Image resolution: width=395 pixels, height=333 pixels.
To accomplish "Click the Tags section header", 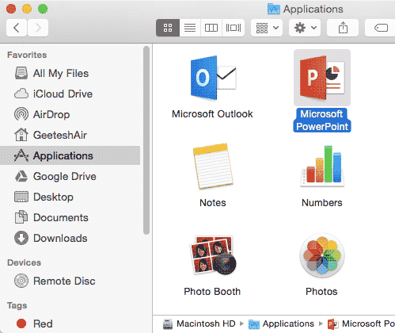I will click(17, 305).
